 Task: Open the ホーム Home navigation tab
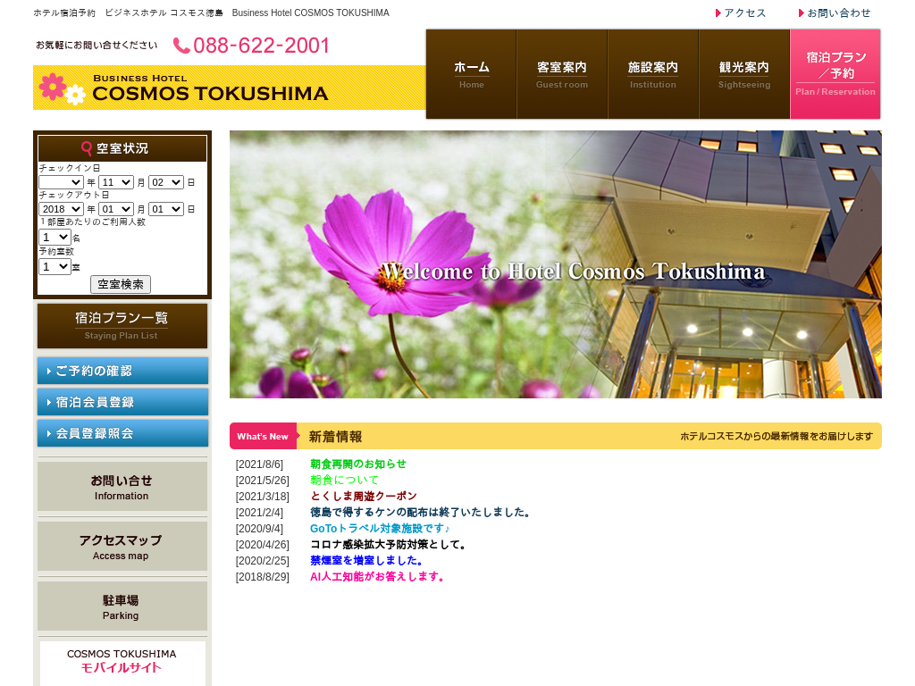(471, 74)
